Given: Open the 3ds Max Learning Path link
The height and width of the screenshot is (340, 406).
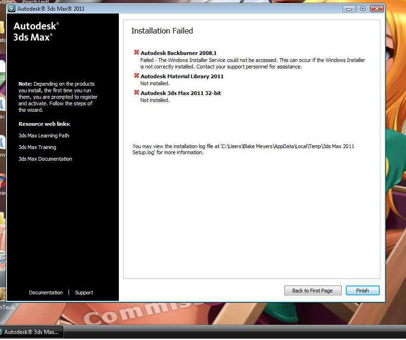Looking at the screenshot, I should click(x=43, y=136).
